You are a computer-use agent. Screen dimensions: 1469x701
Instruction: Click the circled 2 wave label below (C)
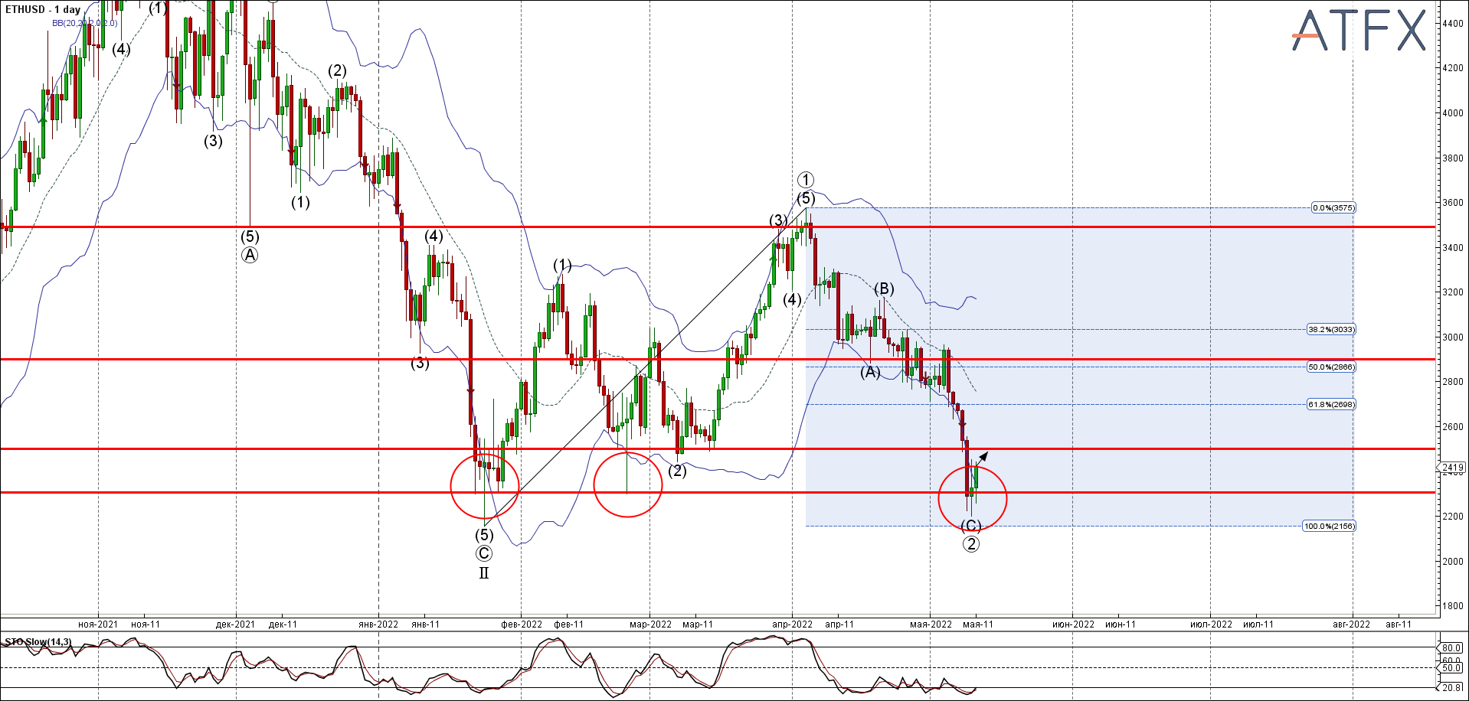pyautogui.click(x=971, y=544)
